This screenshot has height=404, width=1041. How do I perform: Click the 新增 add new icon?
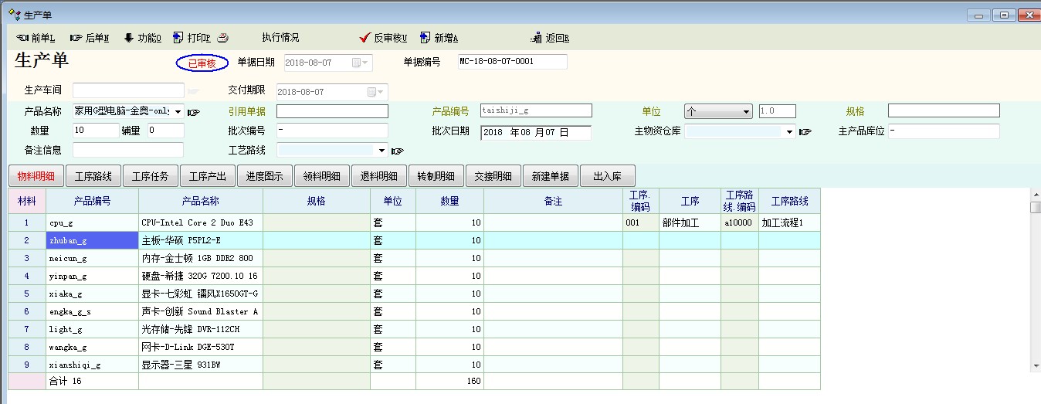425,38
